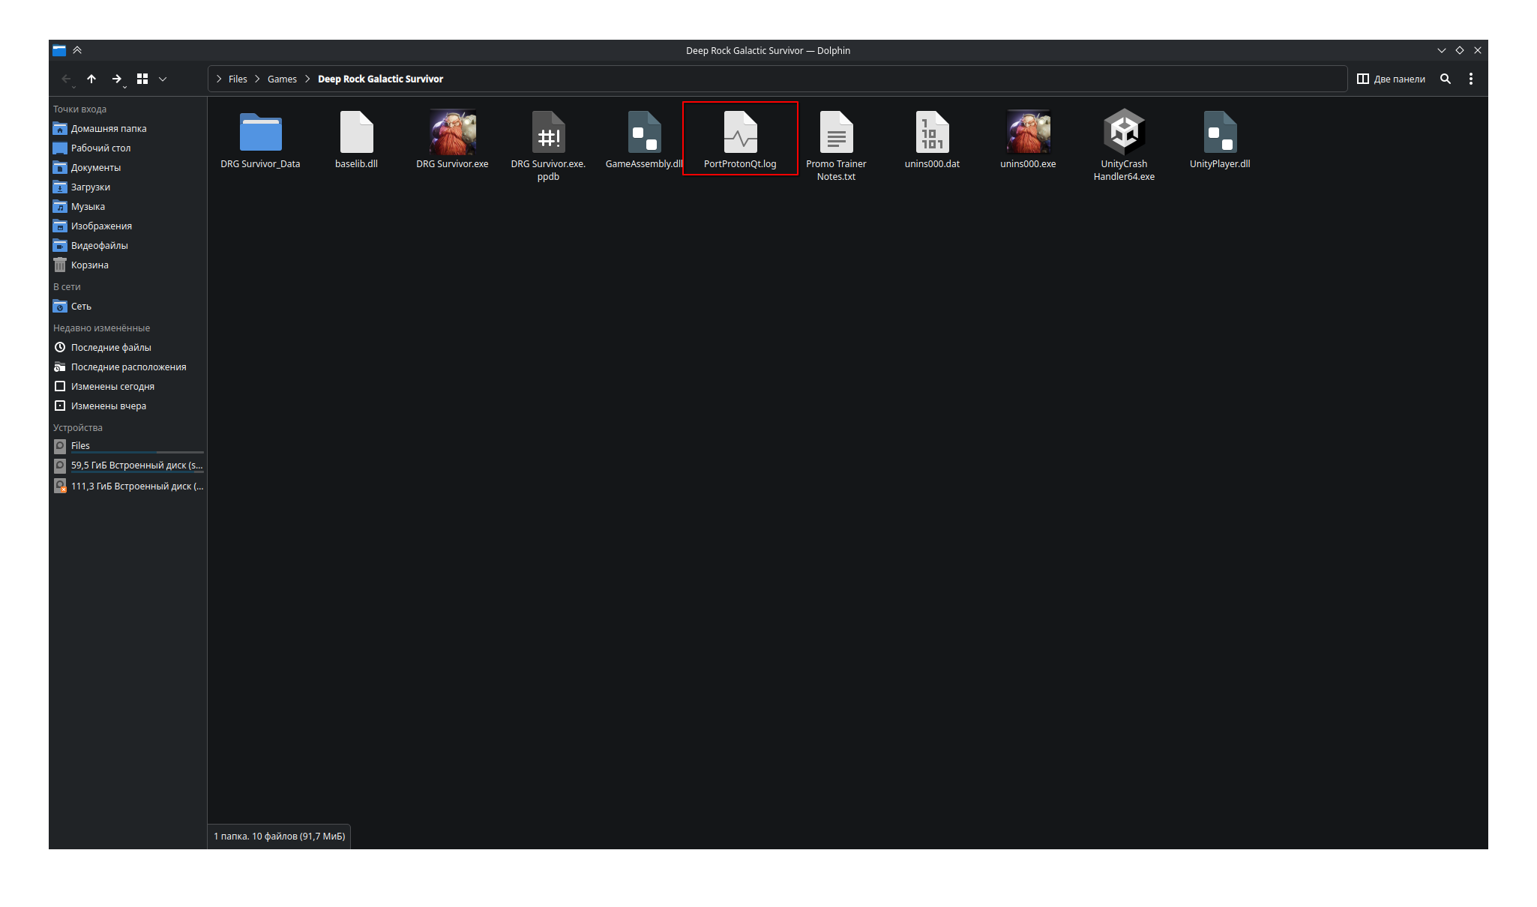This screenshot has height=907, width=1537.
Task: Open the 59,5 ГиБ built-in disk
Action: tap(136, 465)
